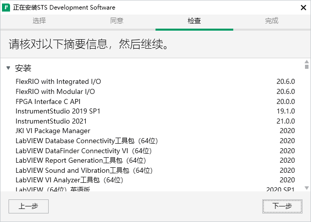Select InstrumentStudio 2021 row
The image size is (311, 222).
(155, 121)
